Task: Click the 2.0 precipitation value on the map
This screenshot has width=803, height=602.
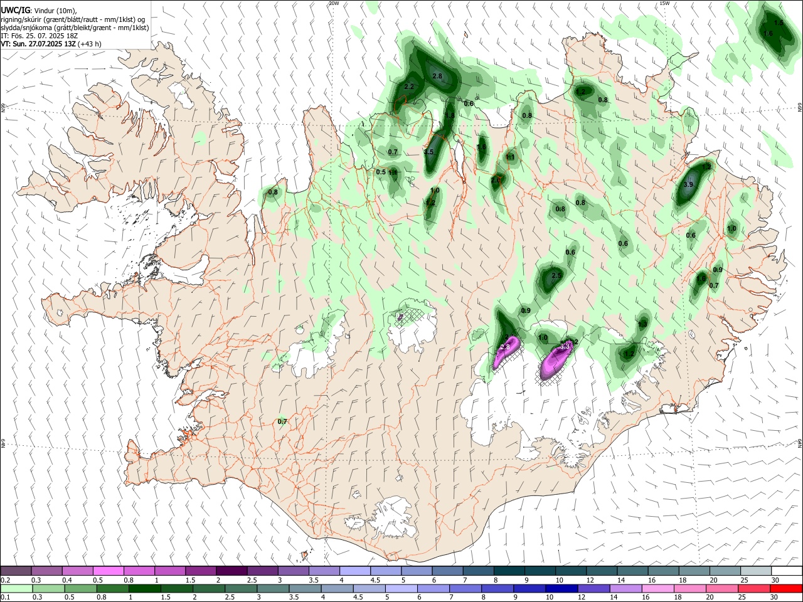Action: (x=496, y=180)
